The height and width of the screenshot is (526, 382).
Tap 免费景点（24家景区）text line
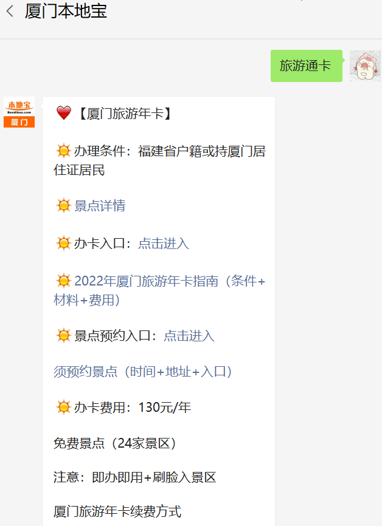coord(115,443)
